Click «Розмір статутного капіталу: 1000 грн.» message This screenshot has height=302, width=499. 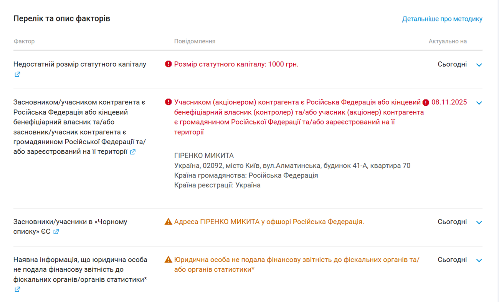click(x=236, y=64)
